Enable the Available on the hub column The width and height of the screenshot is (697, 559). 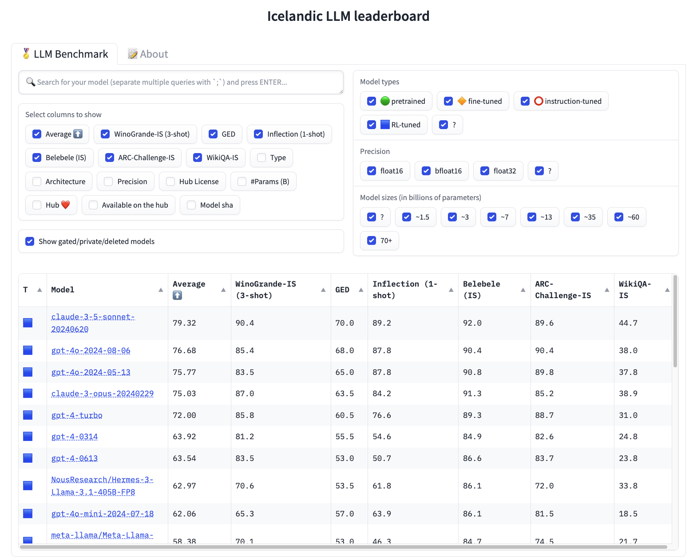click(93, 205)
